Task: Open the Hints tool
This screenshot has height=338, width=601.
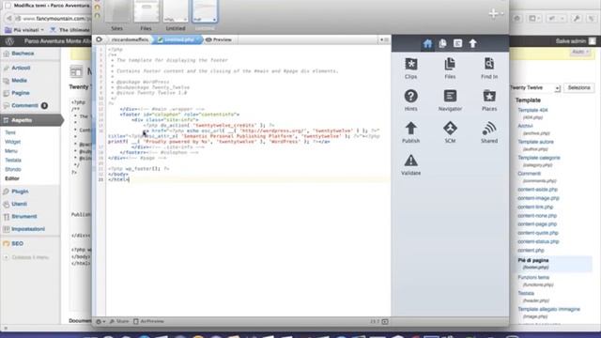Action: 411,100
